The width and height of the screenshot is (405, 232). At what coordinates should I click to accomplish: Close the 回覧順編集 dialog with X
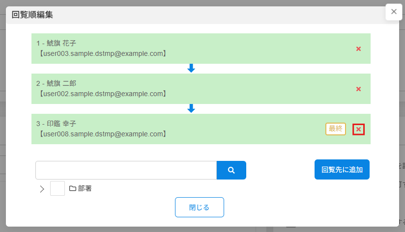pyautogui.click(x=394, y=12)
